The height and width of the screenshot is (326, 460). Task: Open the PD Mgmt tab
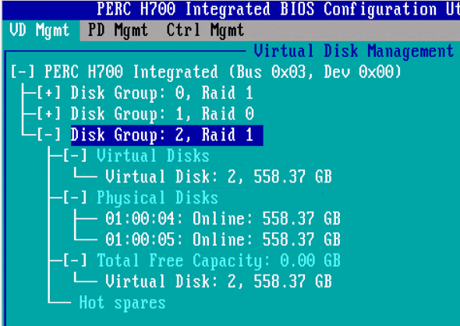click(x=118, y=30)
